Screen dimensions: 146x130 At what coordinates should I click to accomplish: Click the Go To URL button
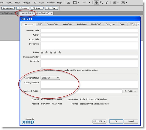130,91
